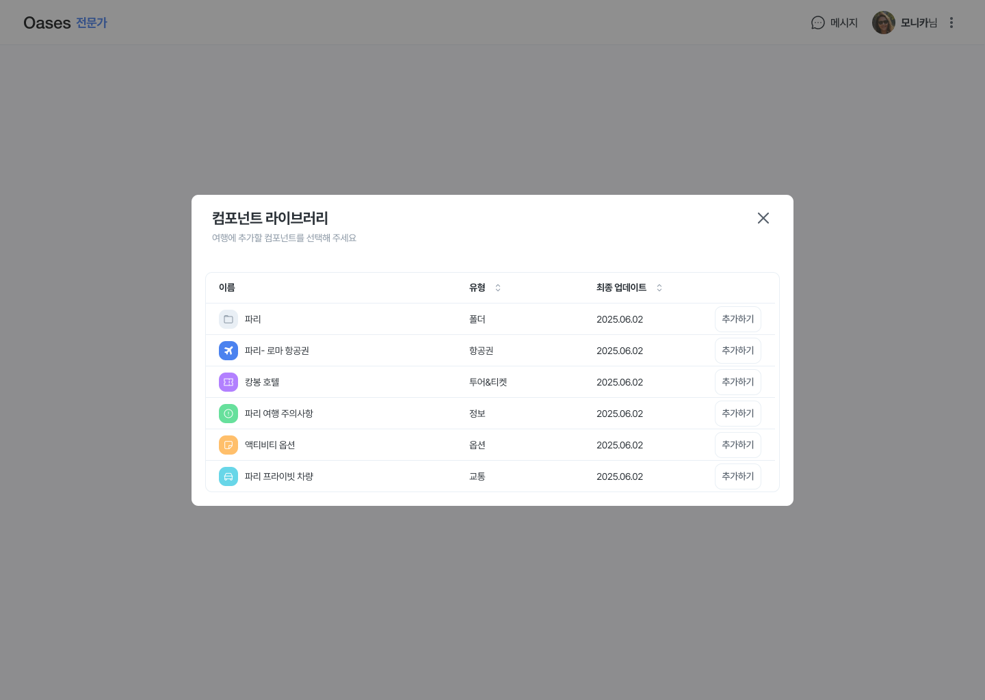Open the three-dot more menu in header
The height and width of the screenshot is (700, 985).
(951, 23)
